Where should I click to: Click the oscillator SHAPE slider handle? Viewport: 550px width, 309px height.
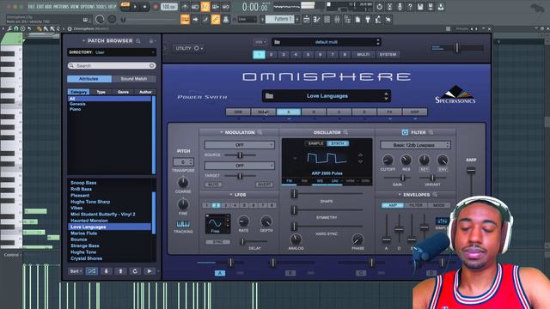coord(294,193)
